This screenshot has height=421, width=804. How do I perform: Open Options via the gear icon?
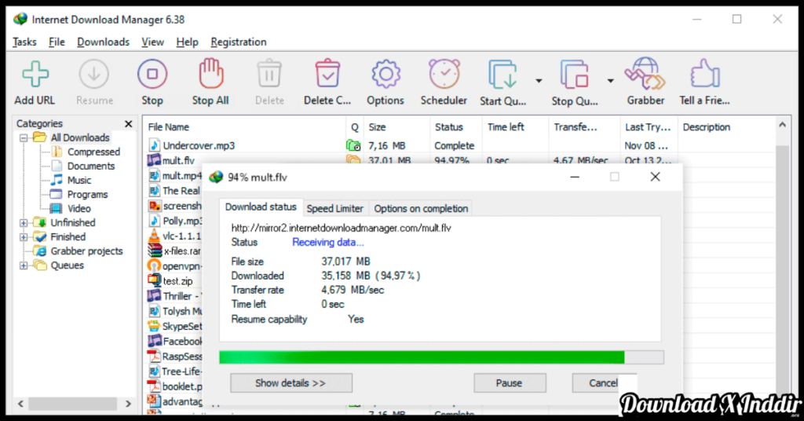tap(385, 75)
